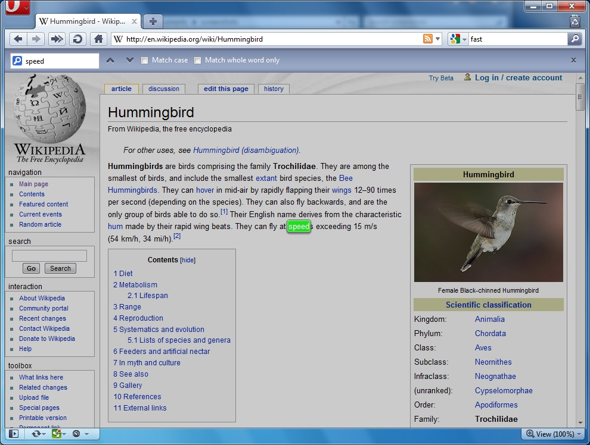Expand the Opera Link sync dropdown arrow

click(x=44, y=434)
